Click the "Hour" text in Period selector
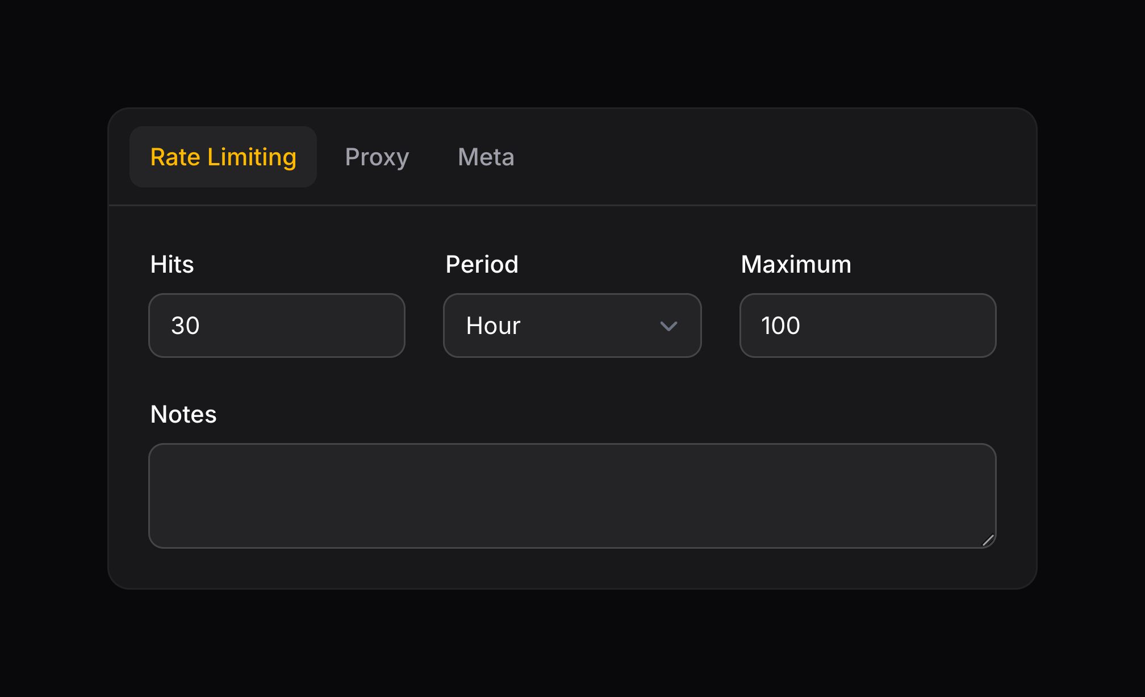The width and height of the screenshot is (1145, 697). 493,325
